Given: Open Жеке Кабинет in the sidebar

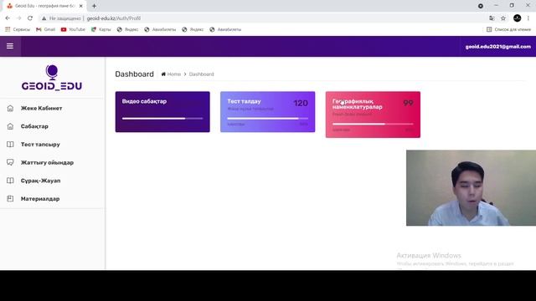Looking at the screenshot, I should coord(41,108).
